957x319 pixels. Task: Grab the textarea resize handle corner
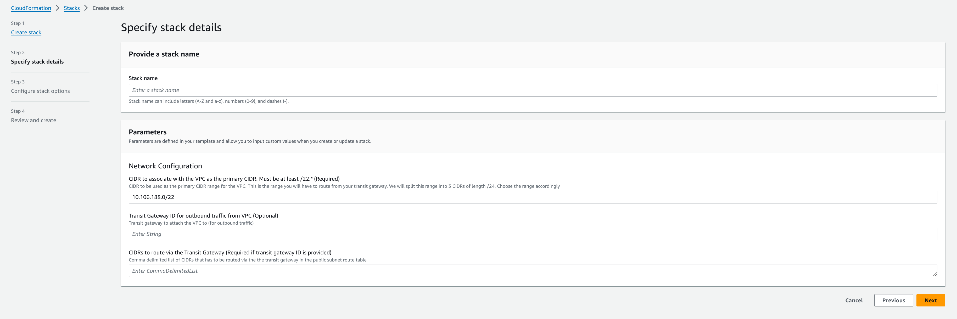point(935,275)
